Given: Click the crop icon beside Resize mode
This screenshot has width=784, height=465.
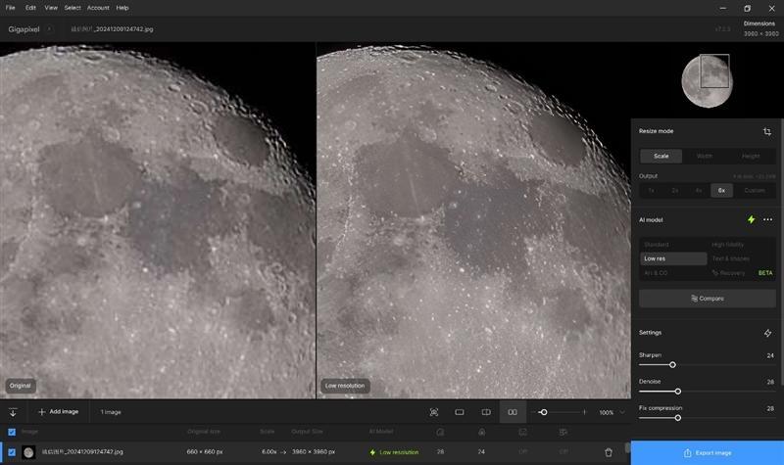Looking at the screenshot, I should click(x=766, y=131).
